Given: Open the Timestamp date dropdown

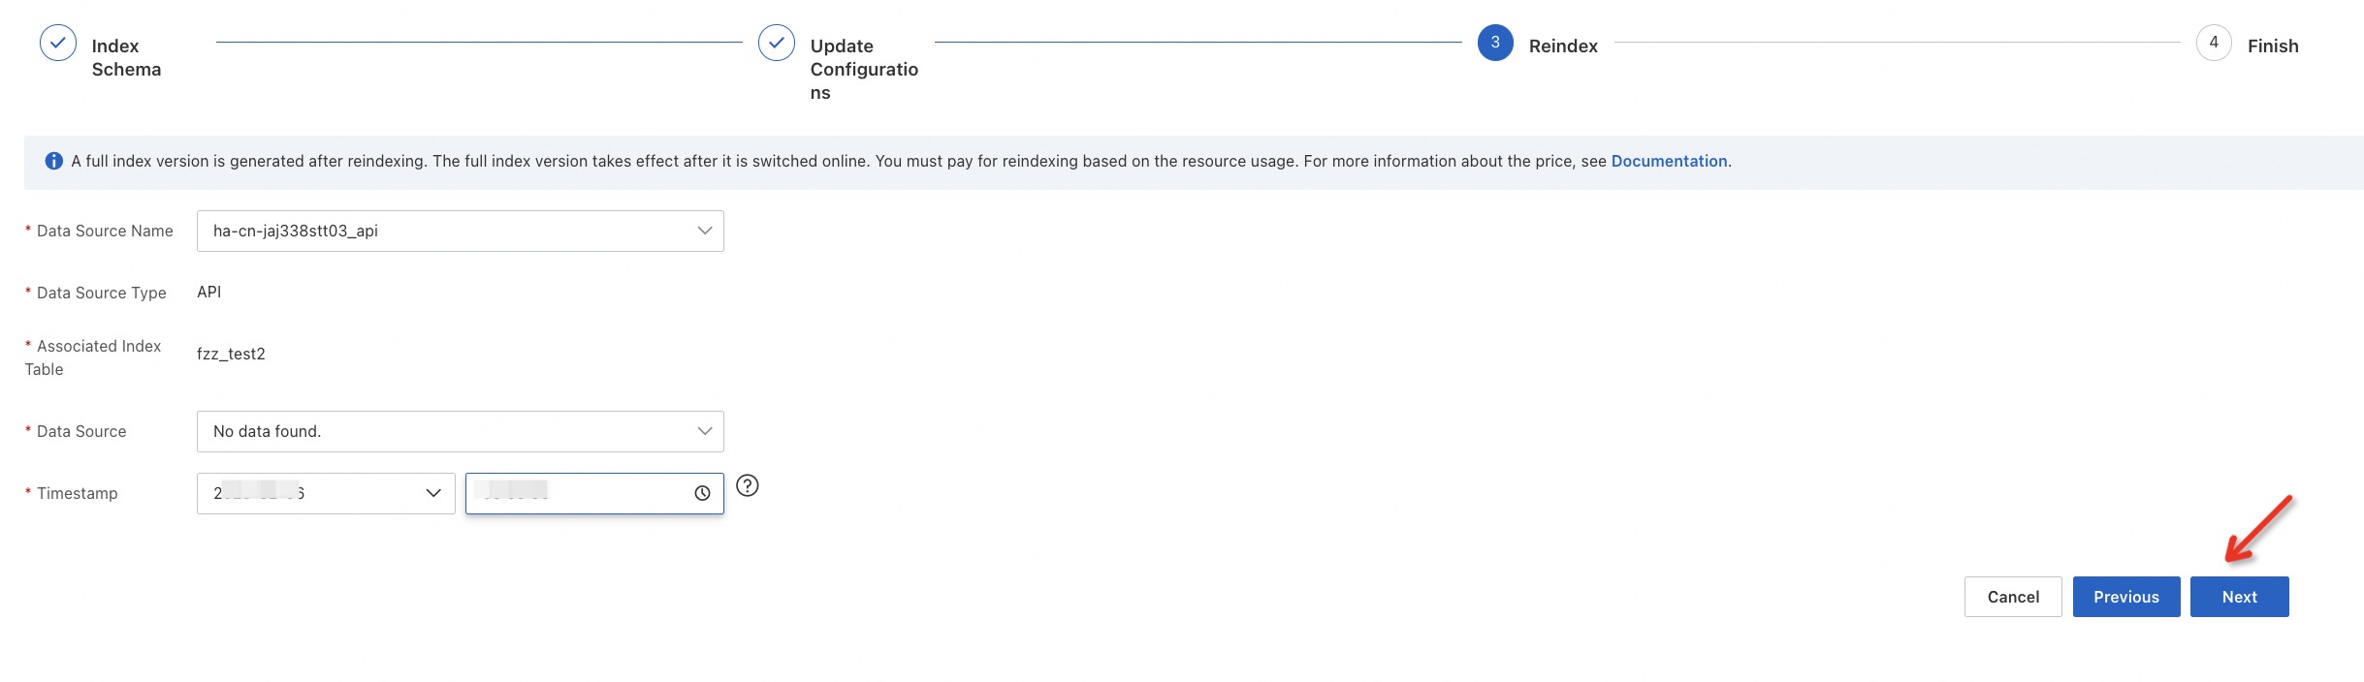Looking at the screenshot, I should pos(326,493).
